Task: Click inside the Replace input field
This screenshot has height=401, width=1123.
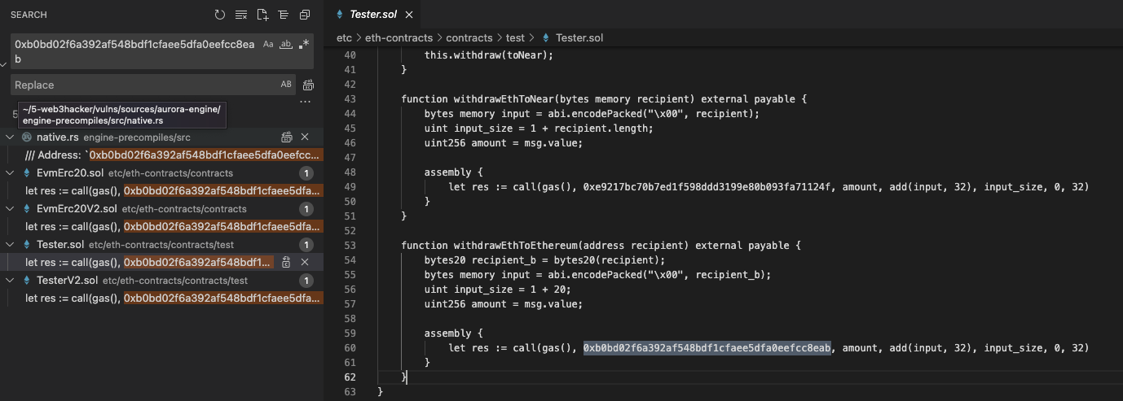Action: 143,85
